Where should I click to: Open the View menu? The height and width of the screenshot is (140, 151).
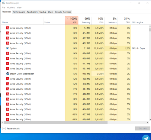(x=19, y=8)
